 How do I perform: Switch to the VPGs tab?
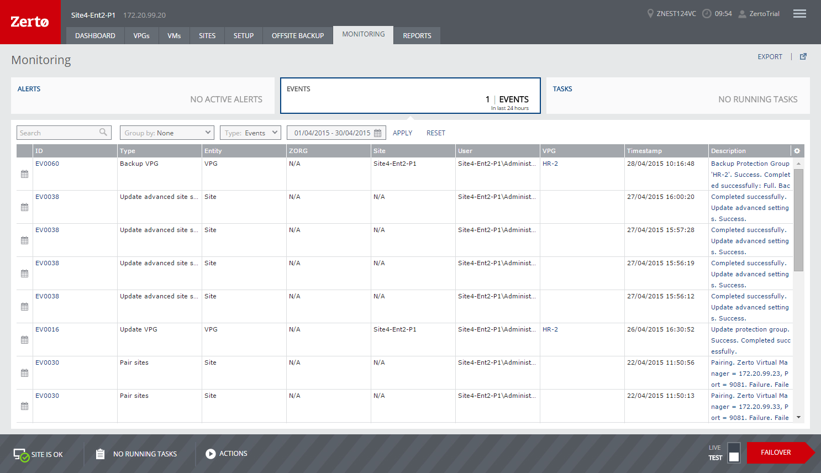pyautogui.click(x=141, y=35)
